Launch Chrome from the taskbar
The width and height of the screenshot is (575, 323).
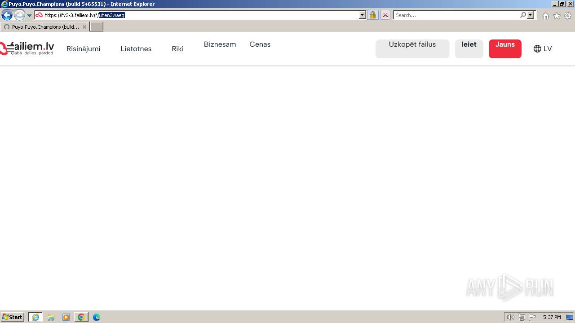click(81, 317)
